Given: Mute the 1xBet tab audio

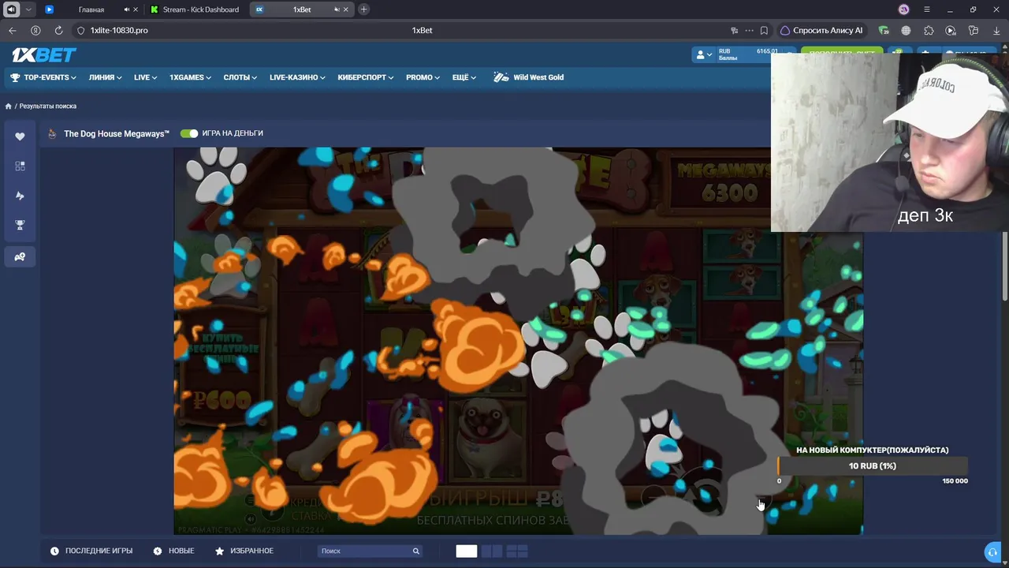Looking at the screenshot, I should 337,9.
